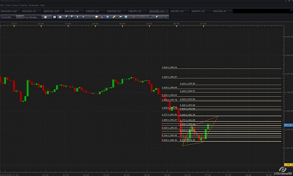Switch to the AUD/USD, m15 chart tab

point(10,11)
